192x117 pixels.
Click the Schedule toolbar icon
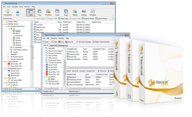(x=93, y=12)
